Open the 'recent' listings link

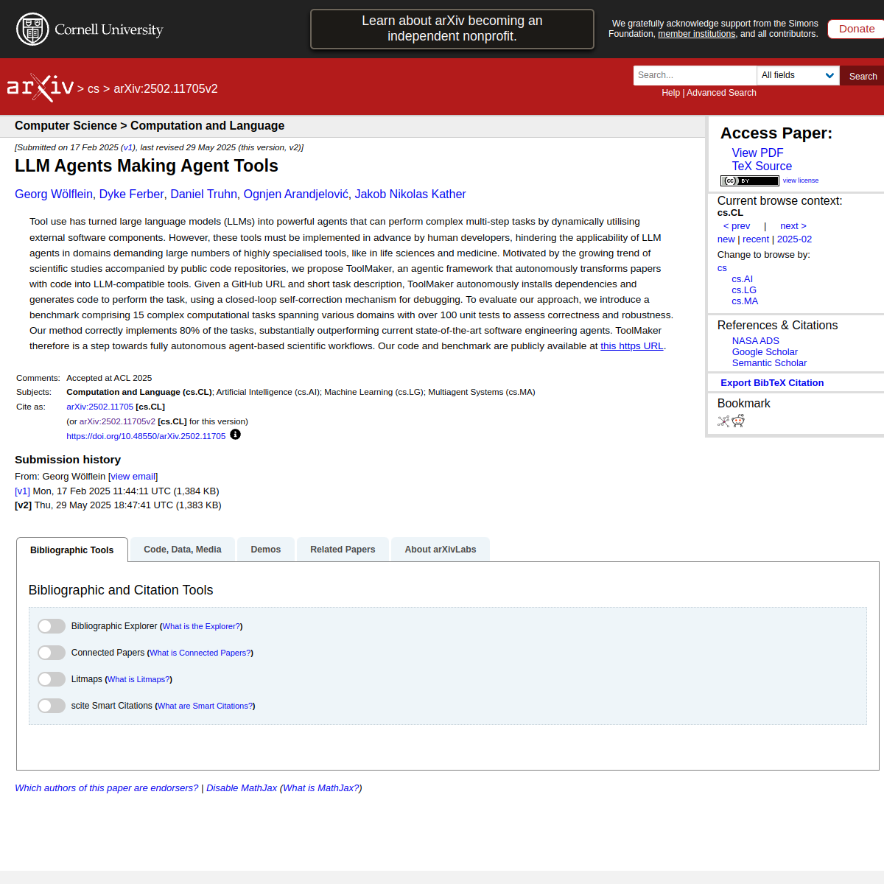[x=756, y=239]
